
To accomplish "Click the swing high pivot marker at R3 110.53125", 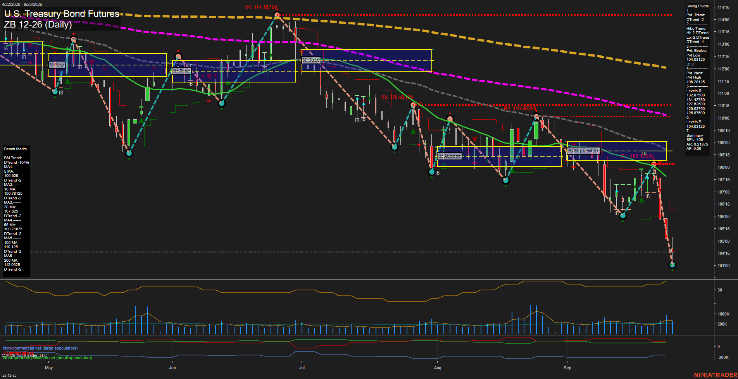I will pos(413,105).
